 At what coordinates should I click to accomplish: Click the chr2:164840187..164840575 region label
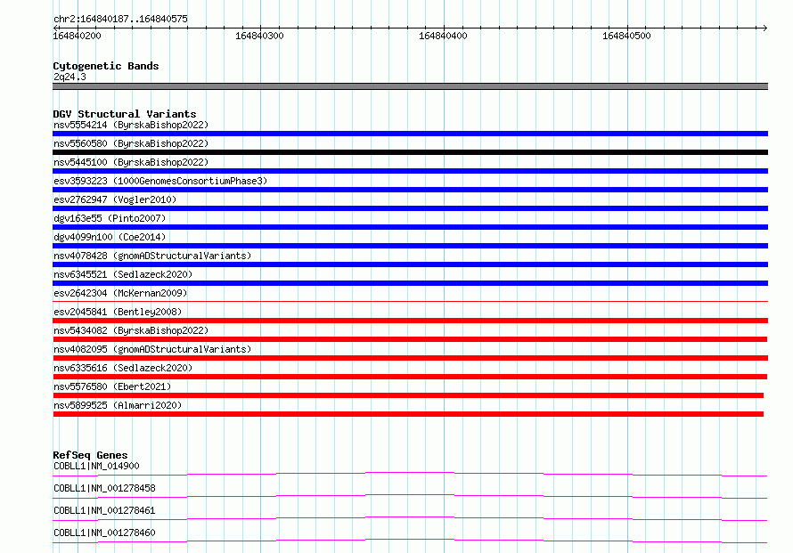coord(120,19)
